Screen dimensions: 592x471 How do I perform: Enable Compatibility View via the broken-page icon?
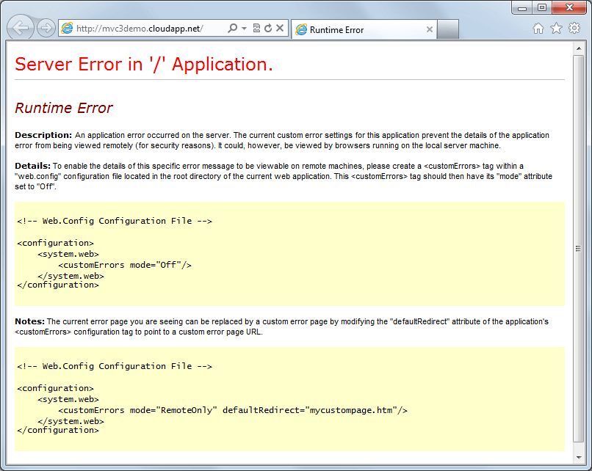[x=257, y=27]
